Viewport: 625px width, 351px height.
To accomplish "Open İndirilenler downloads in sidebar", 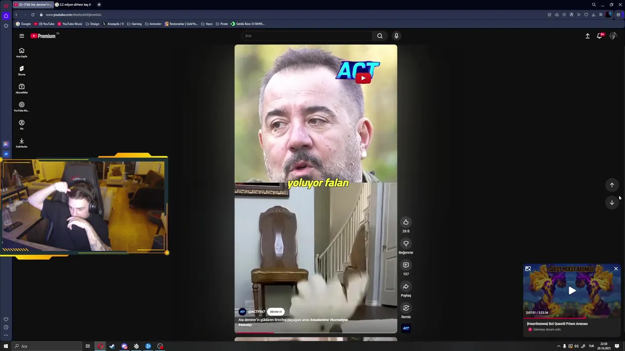I will (x=21, y=143).
